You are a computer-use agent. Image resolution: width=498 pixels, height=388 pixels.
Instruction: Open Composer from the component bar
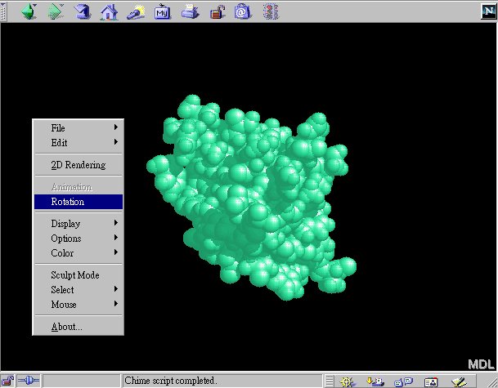[x=459, y=381]
